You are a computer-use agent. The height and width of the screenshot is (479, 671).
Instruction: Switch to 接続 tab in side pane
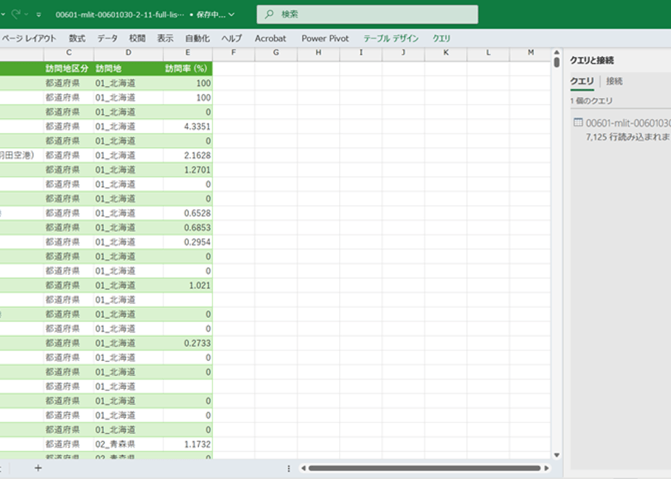pos(614,81)
